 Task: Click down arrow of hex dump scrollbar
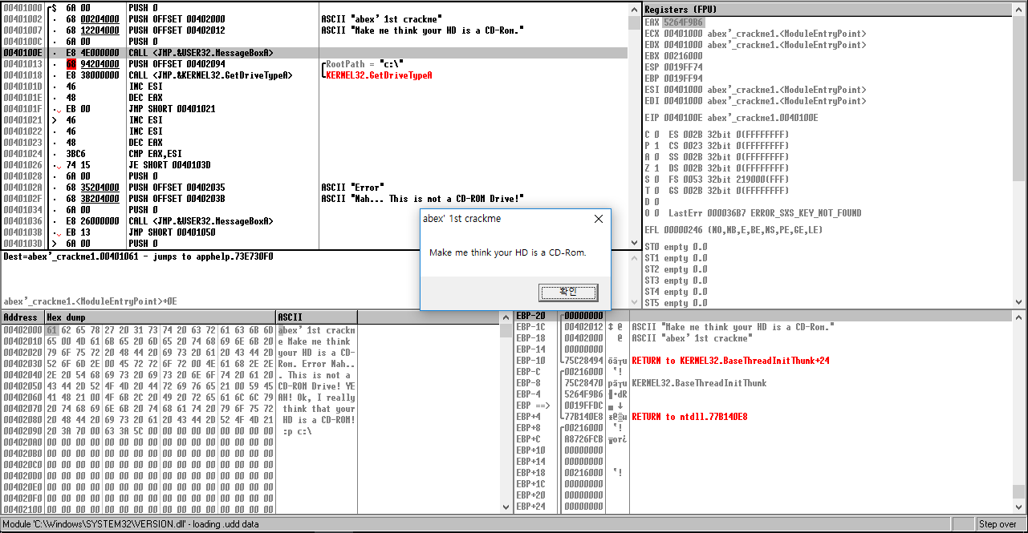click(505, 508)
